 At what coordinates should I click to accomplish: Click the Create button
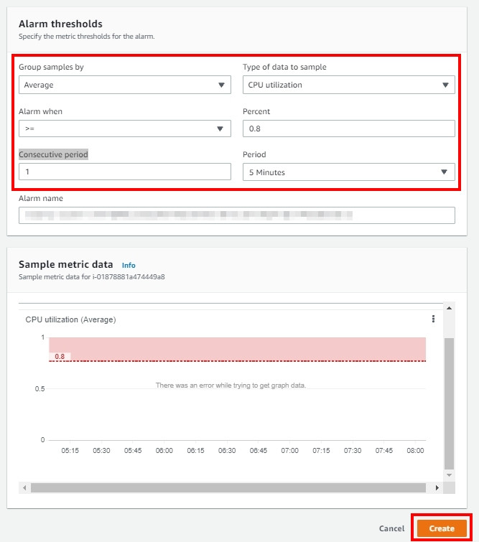point(442,528)
